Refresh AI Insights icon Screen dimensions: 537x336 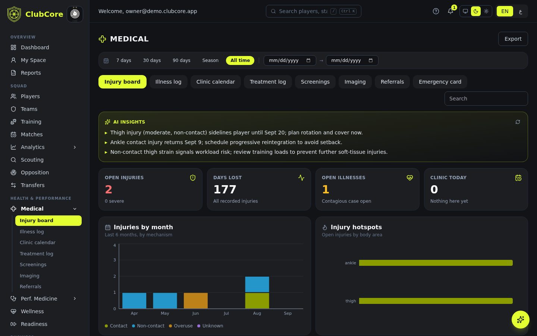point(518,122)
